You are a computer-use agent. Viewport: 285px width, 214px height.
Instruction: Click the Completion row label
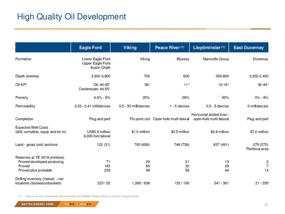coord(24,119)
